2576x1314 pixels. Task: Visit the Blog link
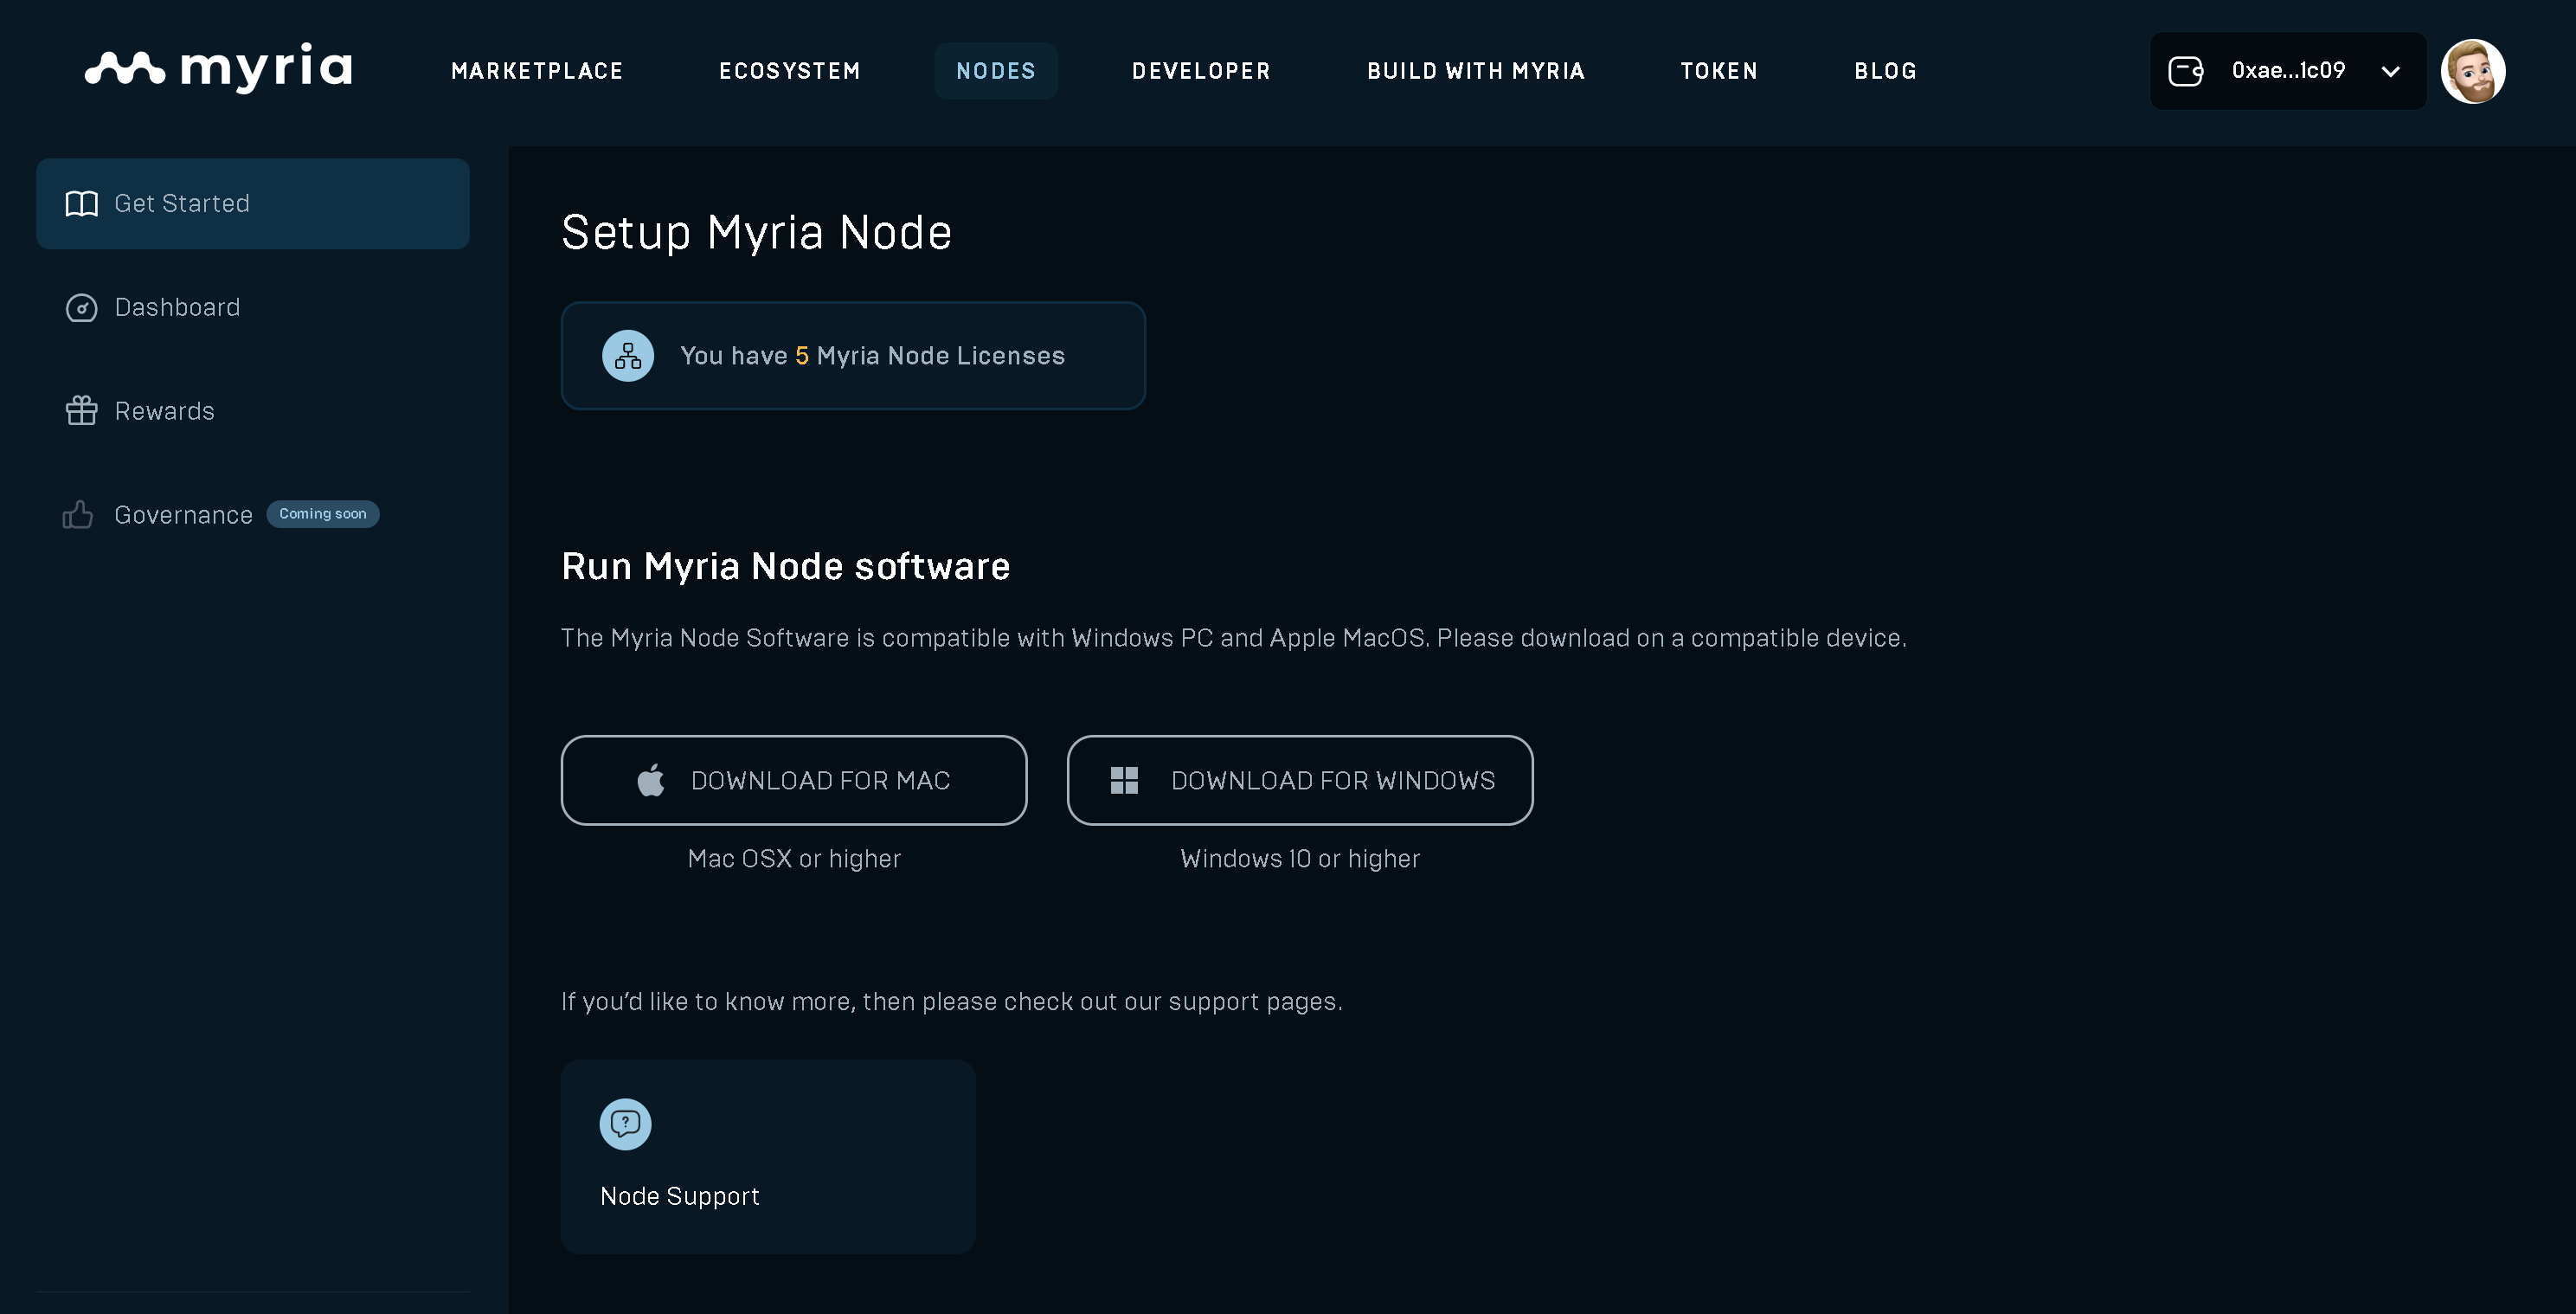(x=1885, y=71)
